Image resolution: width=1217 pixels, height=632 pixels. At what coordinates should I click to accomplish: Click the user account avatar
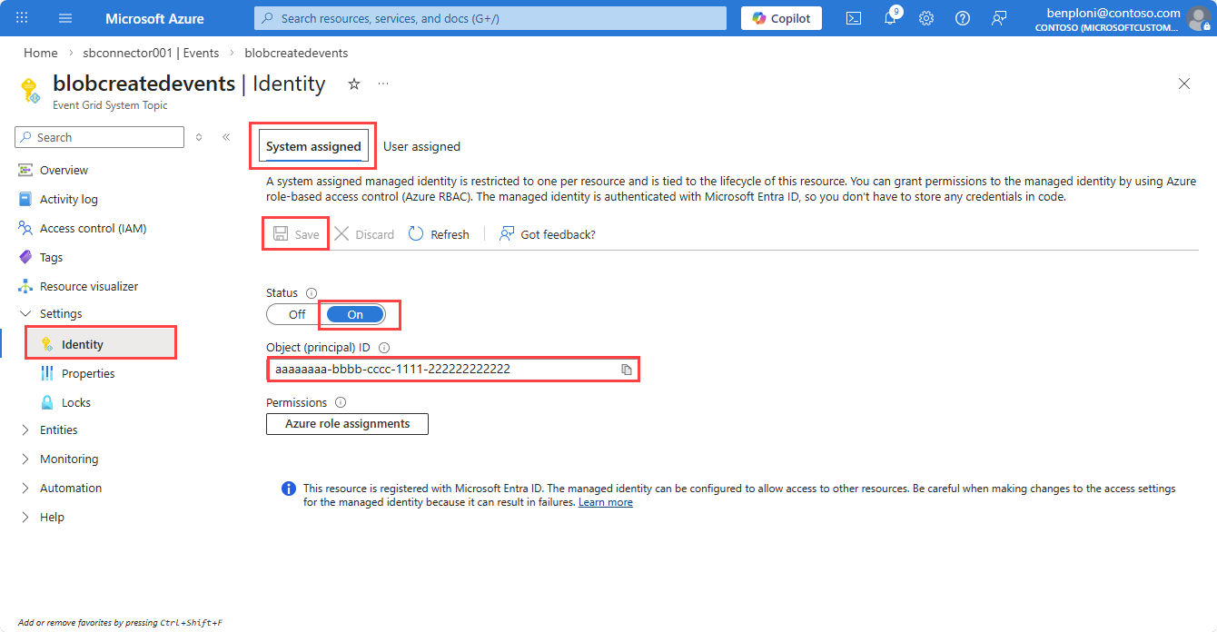(1198, 18)
